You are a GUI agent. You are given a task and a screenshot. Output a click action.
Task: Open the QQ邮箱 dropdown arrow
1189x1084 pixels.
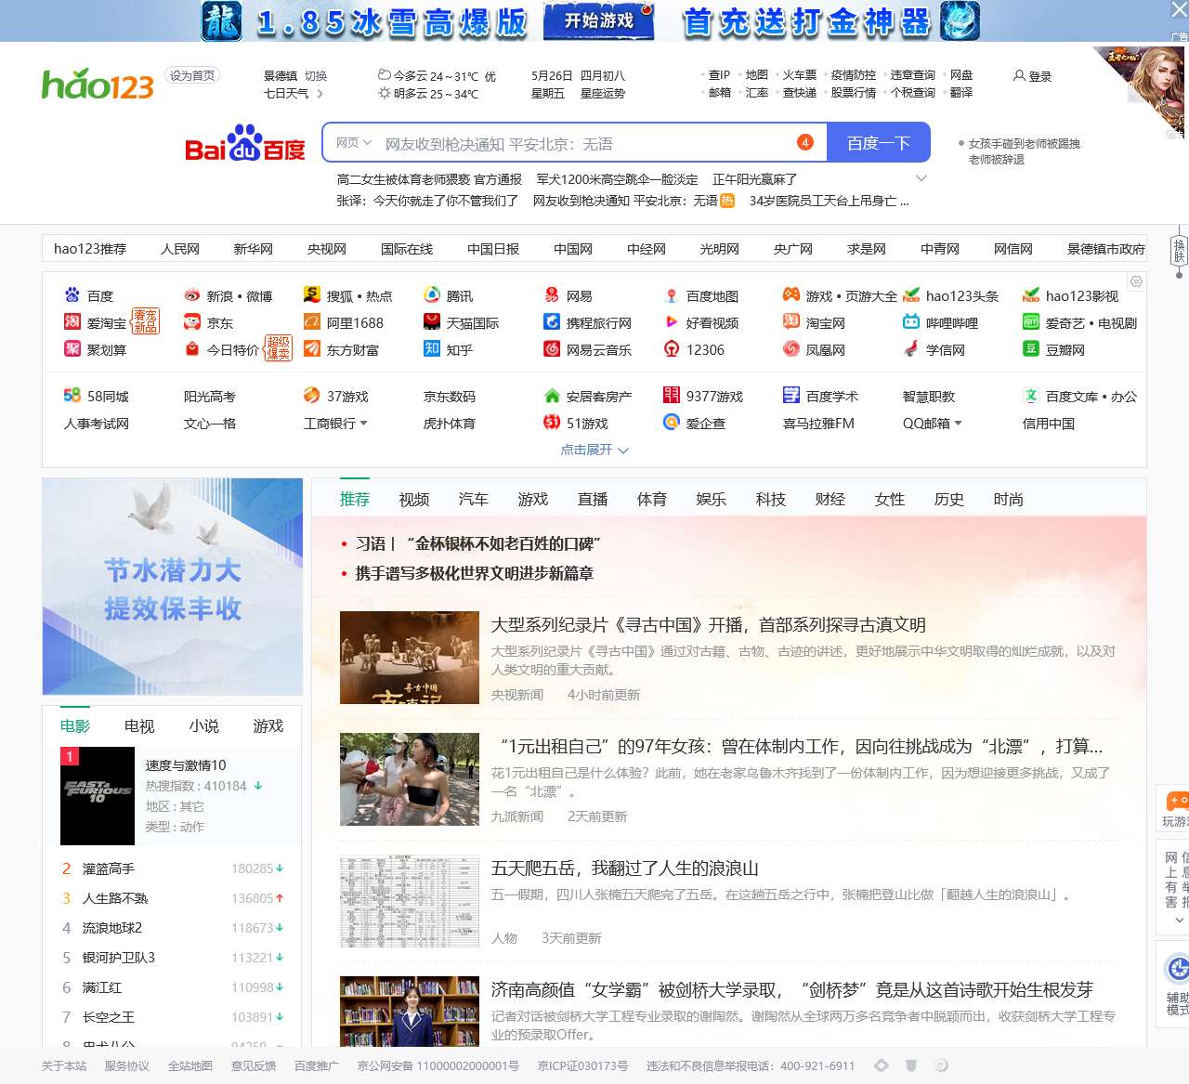(x=958, y=424)
